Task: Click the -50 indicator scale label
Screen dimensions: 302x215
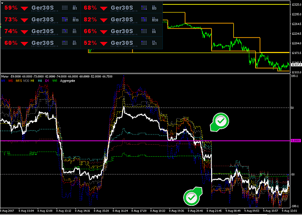Action: [293, 175]
